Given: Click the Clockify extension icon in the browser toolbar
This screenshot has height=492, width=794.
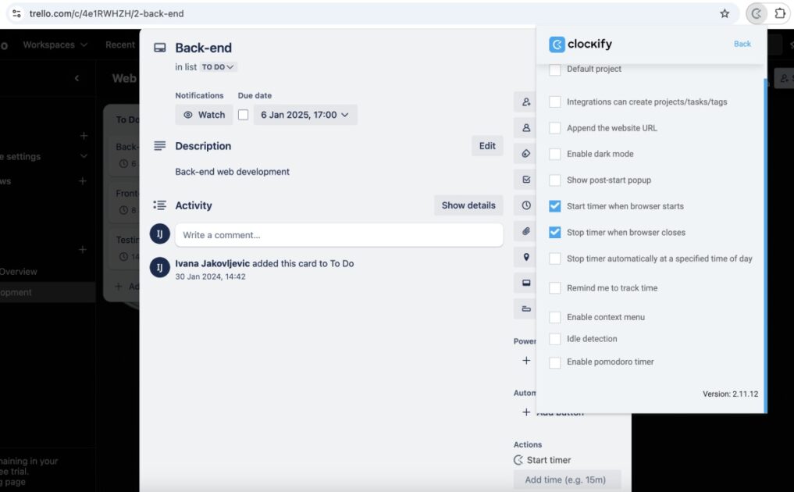Looking at the screenshot, I should click(x=755, y=13).
